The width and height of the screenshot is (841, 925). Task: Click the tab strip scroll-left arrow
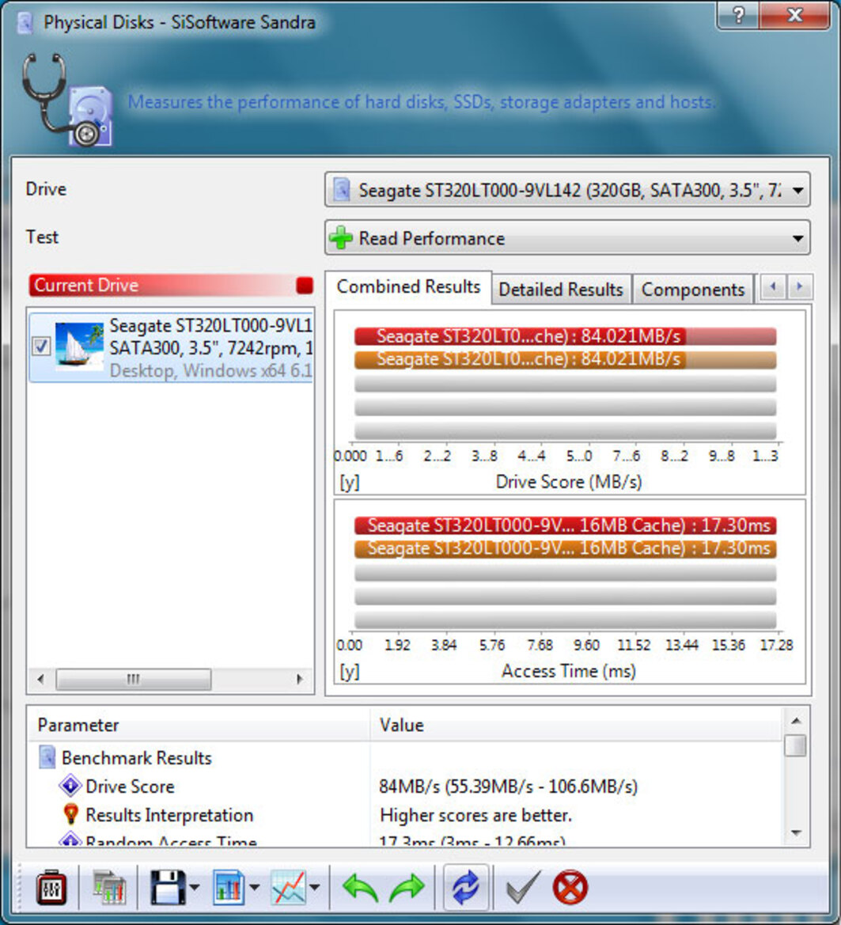773,287
